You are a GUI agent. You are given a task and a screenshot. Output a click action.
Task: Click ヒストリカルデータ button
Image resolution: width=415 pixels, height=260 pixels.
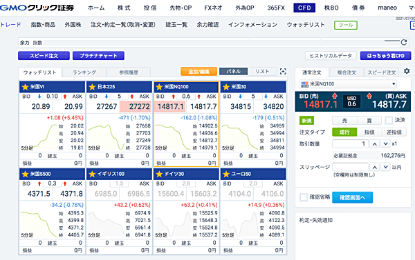click(x=331, y=56)
